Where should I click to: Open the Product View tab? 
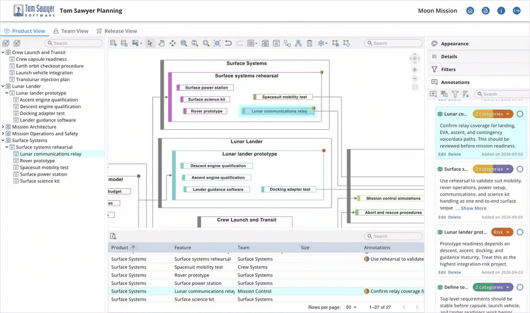tap(25, 31)
